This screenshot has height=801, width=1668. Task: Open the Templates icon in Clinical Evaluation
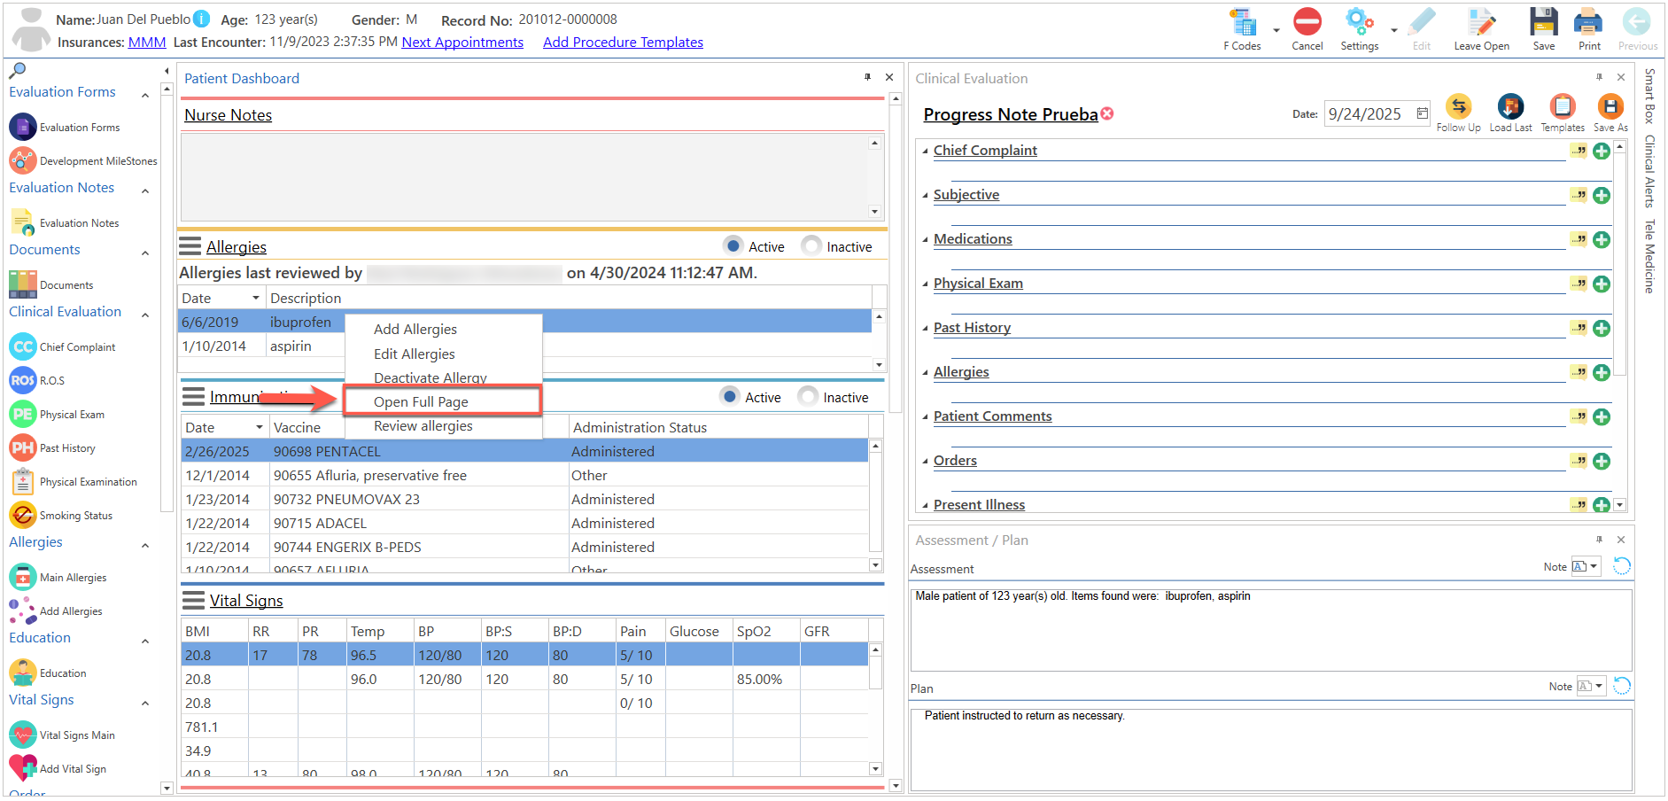point(1563,107)
